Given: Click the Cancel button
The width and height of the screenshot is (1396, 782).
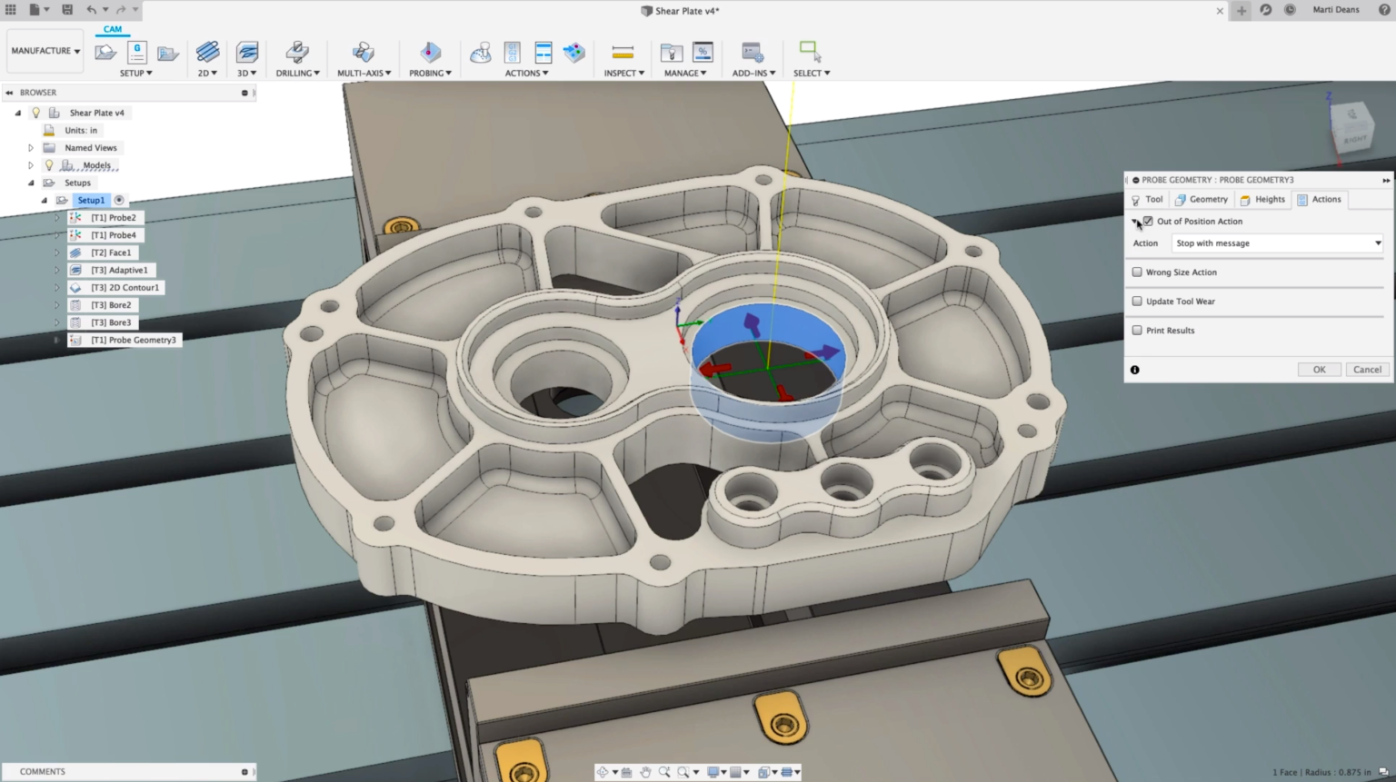Looking at the screenshot, I should coord(1367,370).
